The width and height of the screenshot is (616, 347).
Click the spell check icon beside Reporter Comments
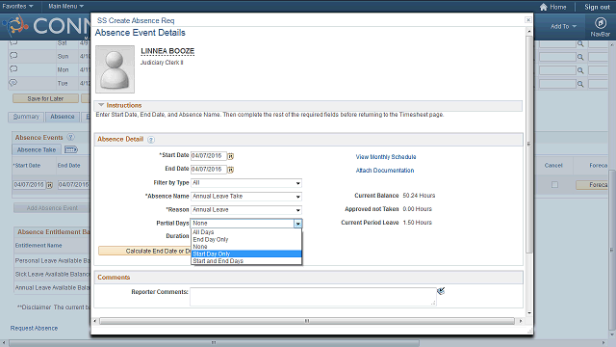point(441,291)
